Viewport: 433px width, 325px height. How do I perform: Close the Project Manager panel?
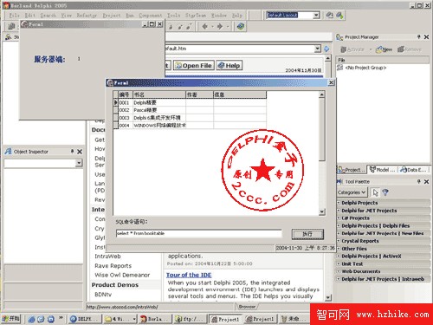pos(426,37)
